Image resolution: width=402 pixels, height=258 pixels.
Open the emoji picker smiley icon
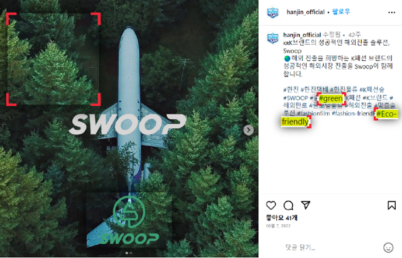[x=388, y=247]
